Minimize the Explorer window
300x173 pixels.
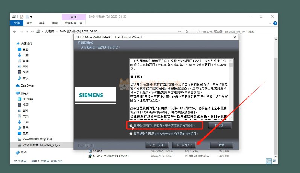tap(251, 17)
